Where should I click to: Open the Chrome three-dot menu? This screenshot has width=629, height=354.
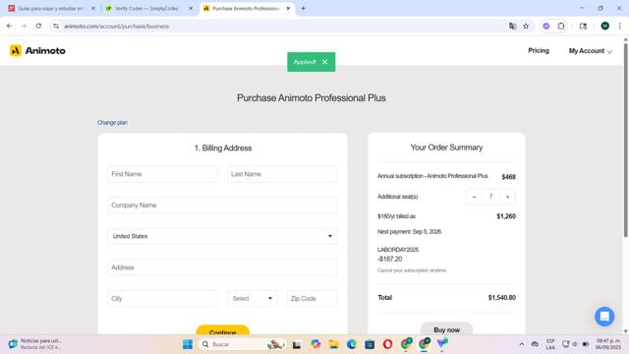click(620, 27)
